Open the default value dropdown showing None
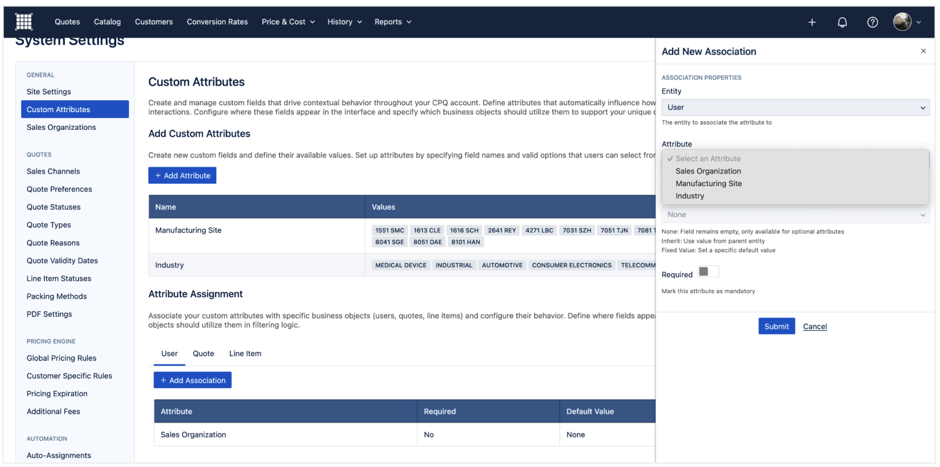Screen dimensions: 940x467 point(795,215)
